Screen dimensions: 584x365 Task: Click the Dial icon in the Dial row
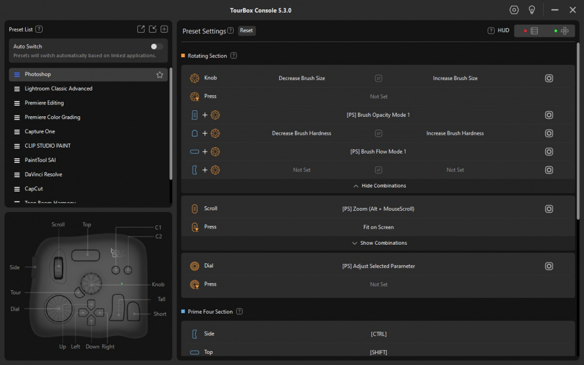pos(194,266)
